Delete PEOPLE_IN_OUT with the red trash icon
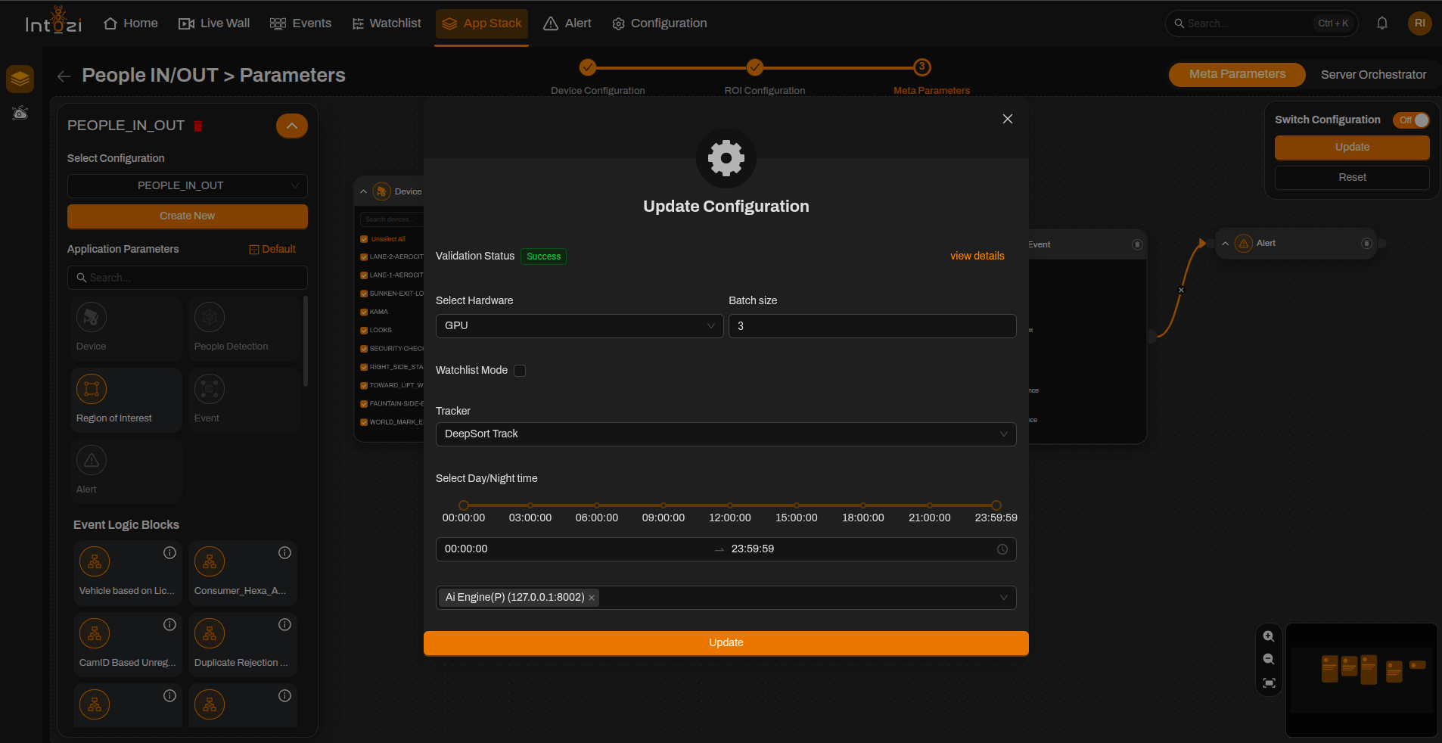This screenshot has height=743, width=1442. coord(198,126)
